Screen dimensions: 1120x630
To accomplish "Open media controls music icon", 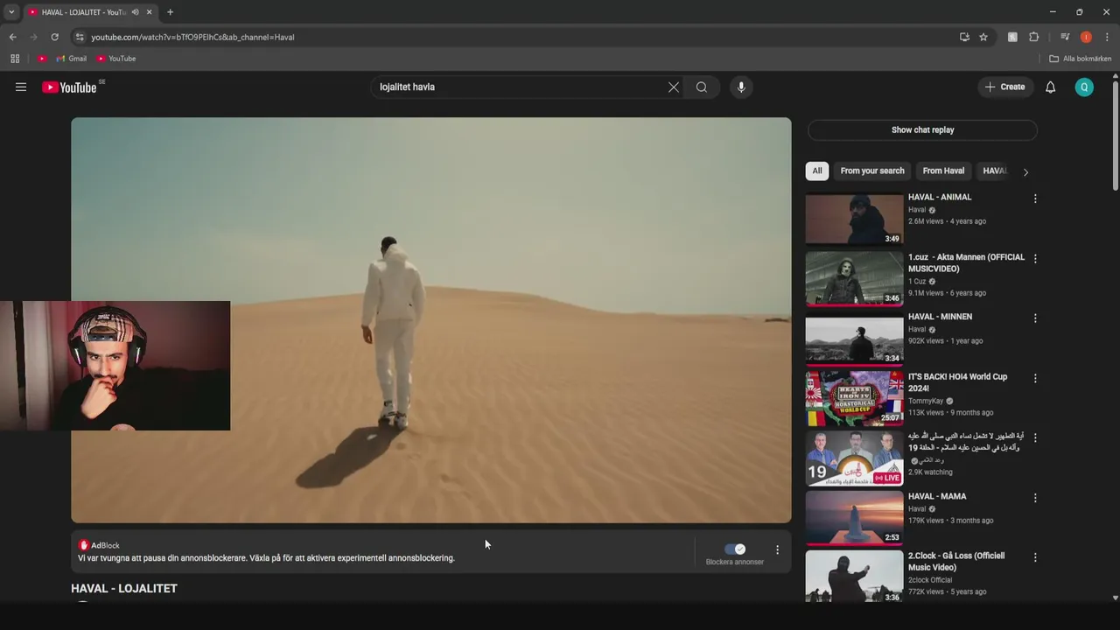I will (1065, 37).
